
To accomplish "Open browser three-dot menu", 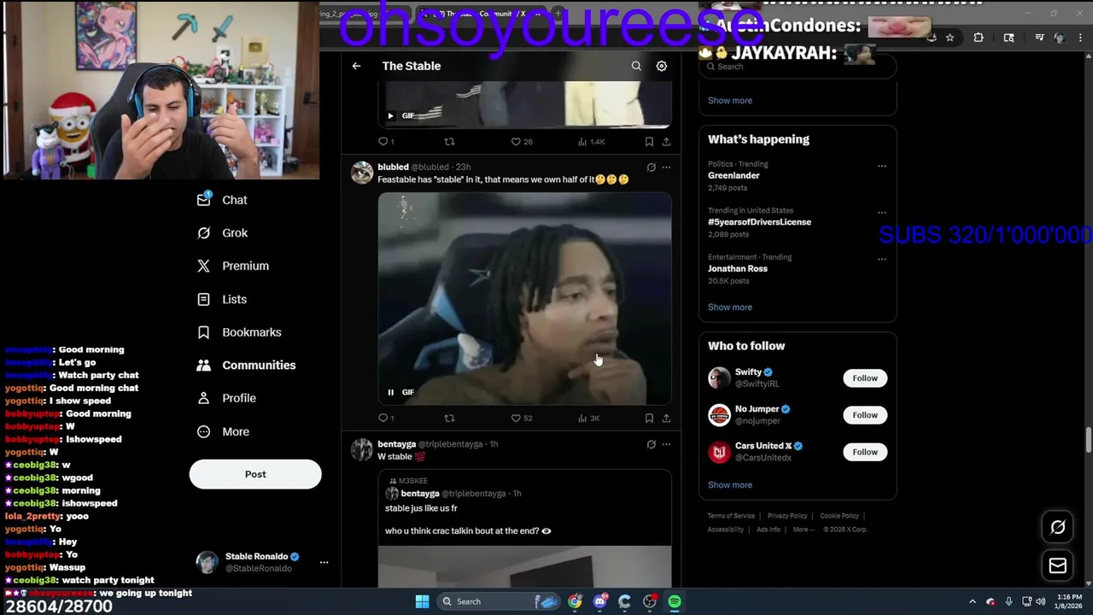I will pyautogui.click(x=1078, y=38).
